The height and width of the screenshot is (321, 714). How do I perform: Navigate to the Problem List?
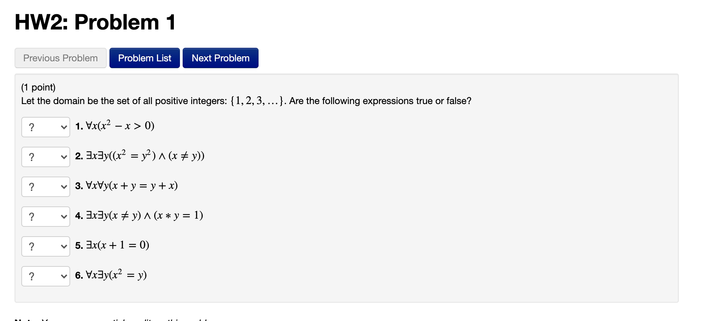tap(145, 58)
